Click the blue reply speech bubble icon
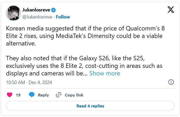Screen dimensions: 180x117 (32, 95)
